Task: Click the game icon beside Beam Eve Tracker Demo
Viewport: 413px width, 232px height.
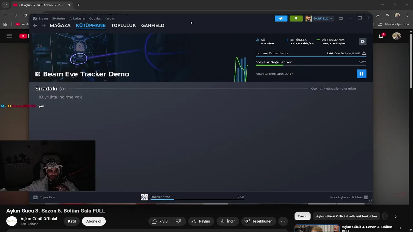Action: pyautogui.click(x=37, y=74)
